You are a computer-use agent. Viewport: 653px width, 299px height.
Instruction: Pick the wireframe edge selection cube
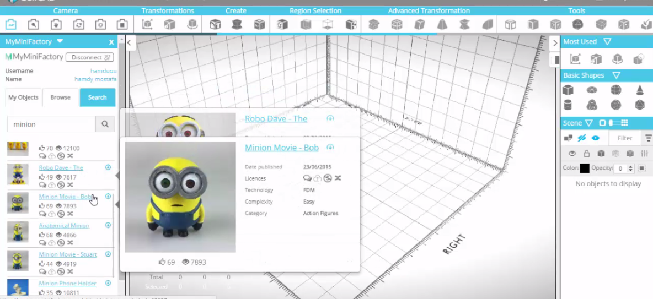click(x=328, y=25)
